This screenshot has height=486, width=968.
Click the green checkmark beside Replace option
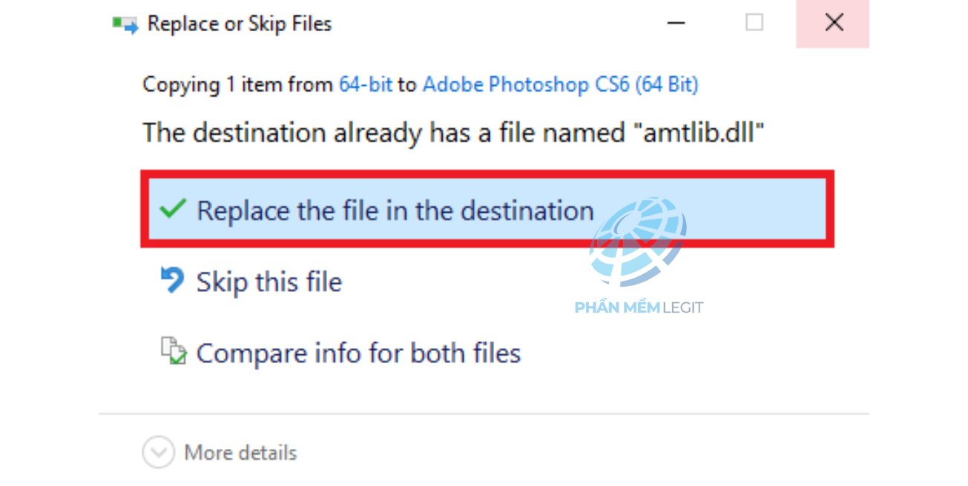click(x=172, y=210)
